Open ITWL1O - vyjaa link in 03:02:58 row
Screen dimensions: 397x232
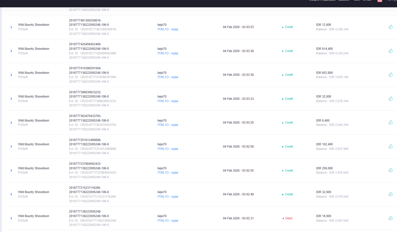coord(168,149)
